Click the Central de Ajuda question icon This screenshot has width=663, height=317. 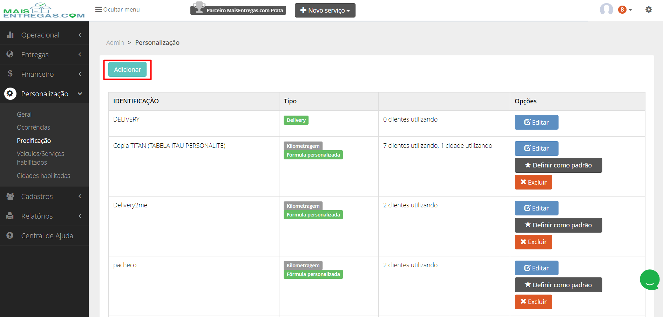coord(10,235)
